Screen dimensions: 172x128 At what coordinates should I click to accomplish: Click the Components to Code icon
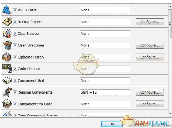click(6, 104)
